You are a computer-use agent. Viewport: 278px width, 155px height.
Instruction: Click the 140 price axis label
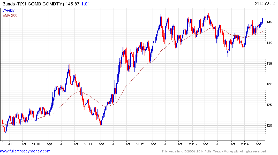(270, 43)
